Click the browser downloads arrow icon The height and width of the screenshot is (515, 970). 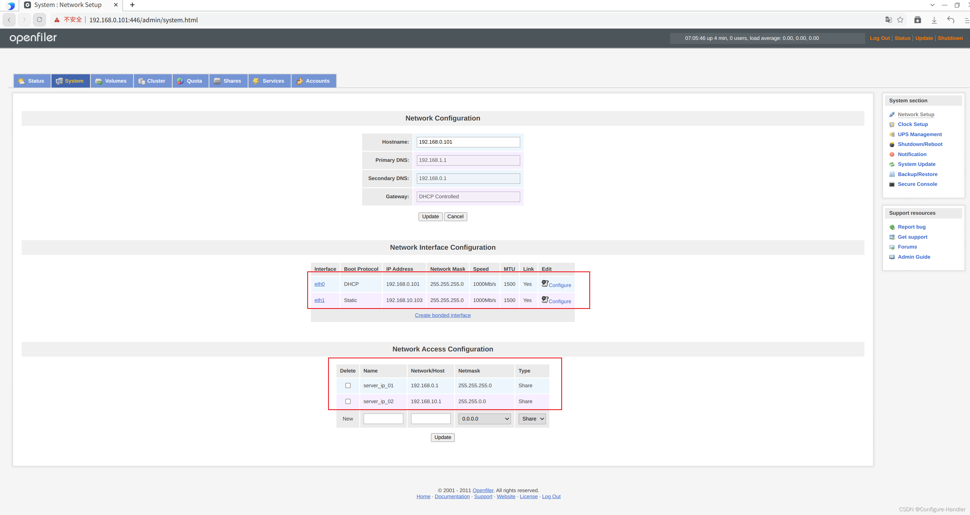tap(934, 20)
